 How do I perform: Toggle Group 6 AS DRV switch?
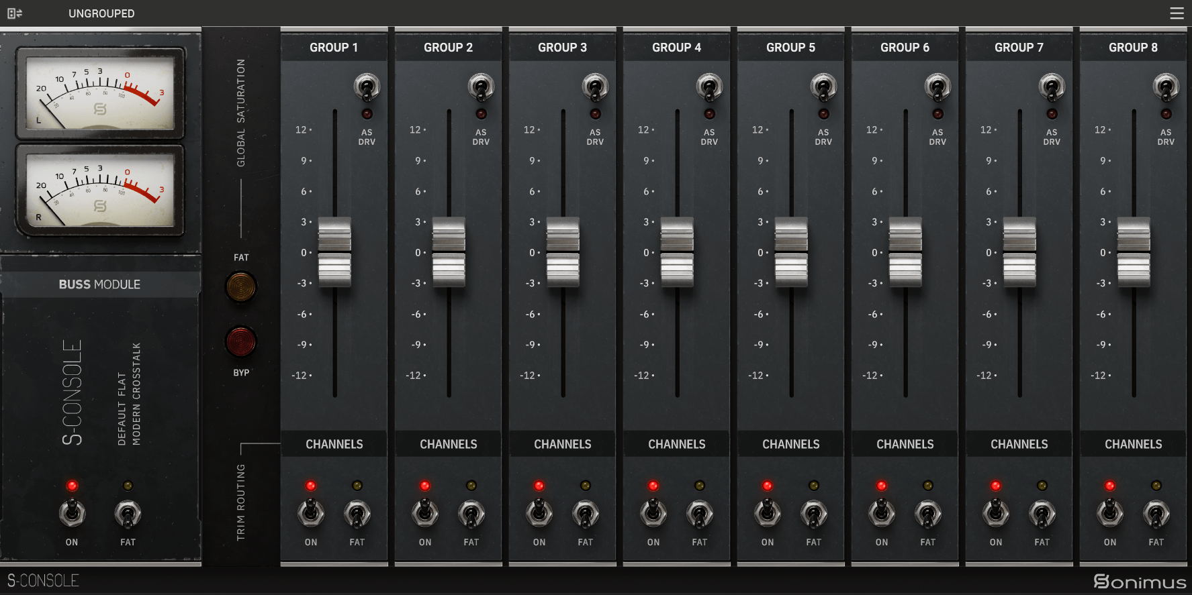937,87
